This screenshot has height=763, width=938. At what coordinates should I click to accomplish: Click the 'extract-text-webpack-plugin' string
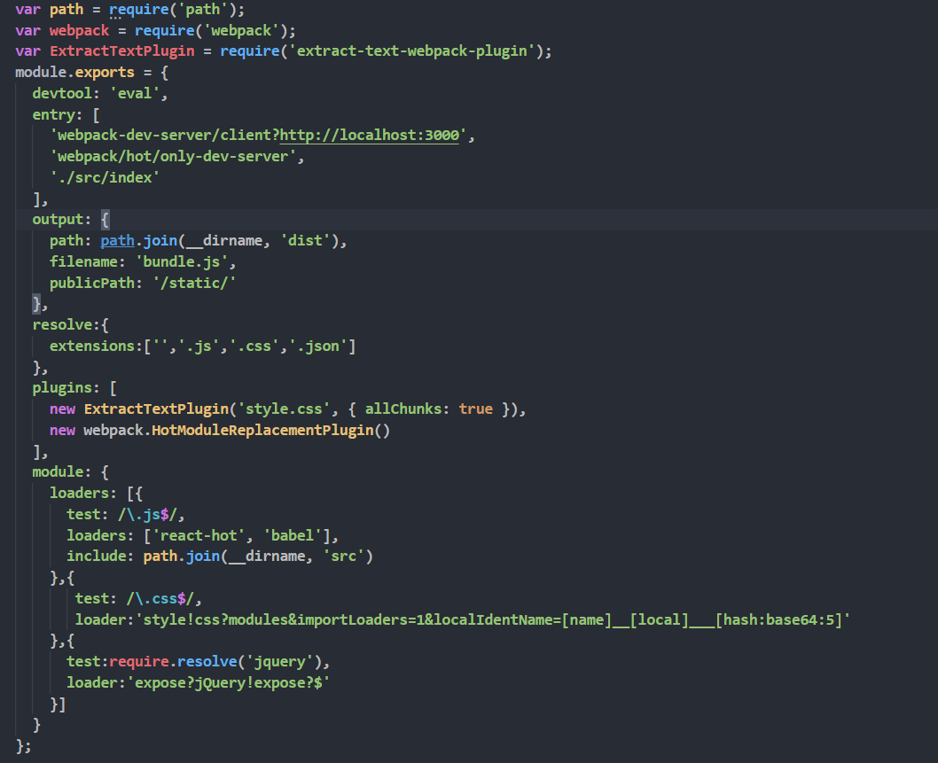pos(411,51)
